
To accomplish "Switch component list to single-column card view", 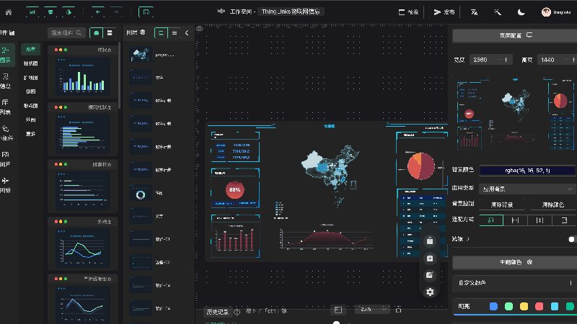I will click(x=97, y=33).
